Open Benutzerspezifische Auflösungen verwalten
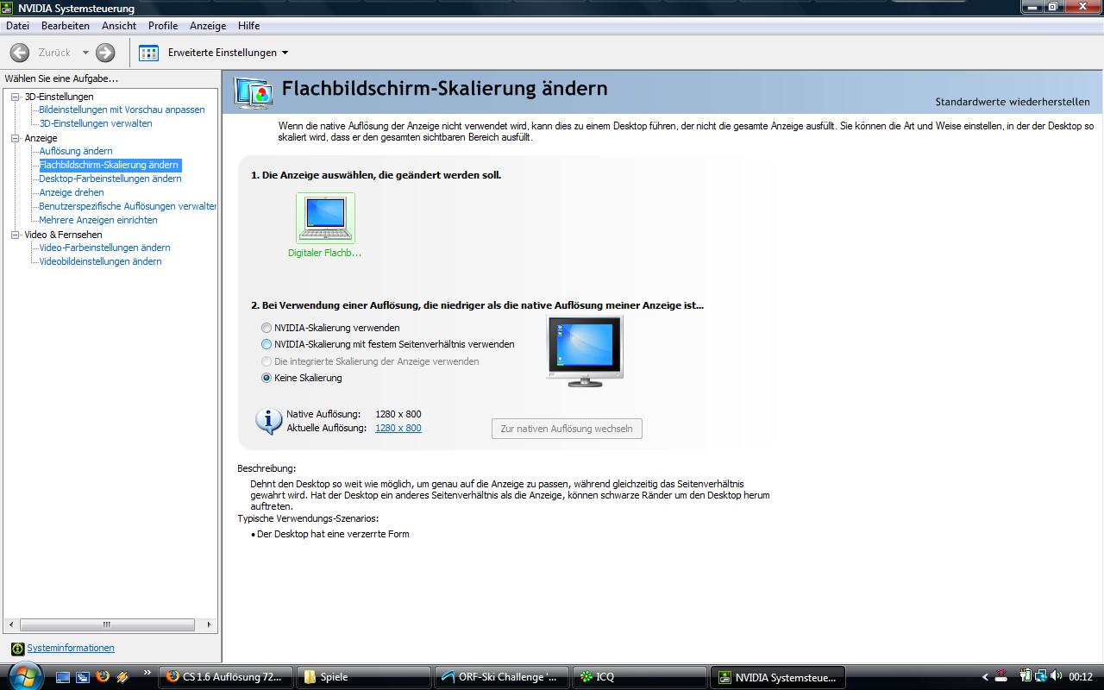Image resolution: width=1104 pixels, height=690 pixels. [128, 206]
